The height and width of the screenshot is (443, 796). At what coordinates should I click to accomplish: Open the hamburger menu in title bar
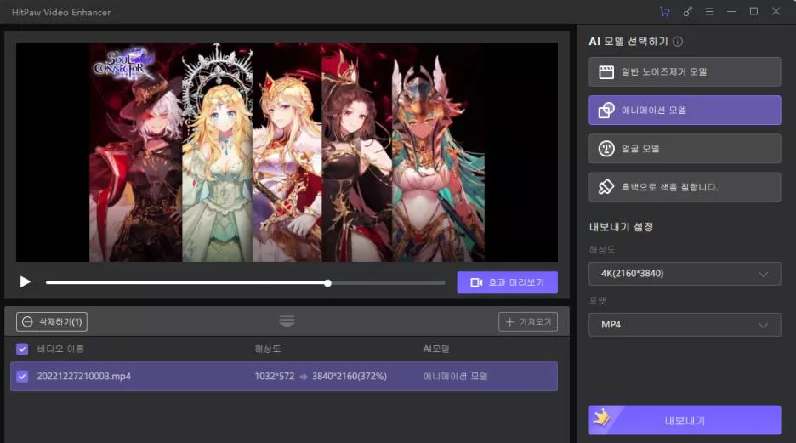[709, 12]
